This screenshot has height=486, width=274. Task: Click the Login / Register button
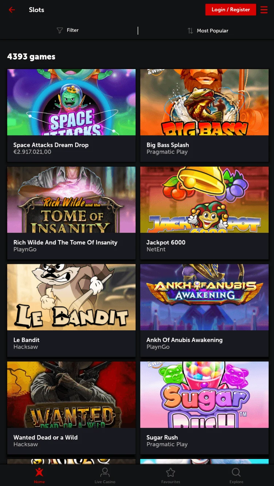coord(231,10)
